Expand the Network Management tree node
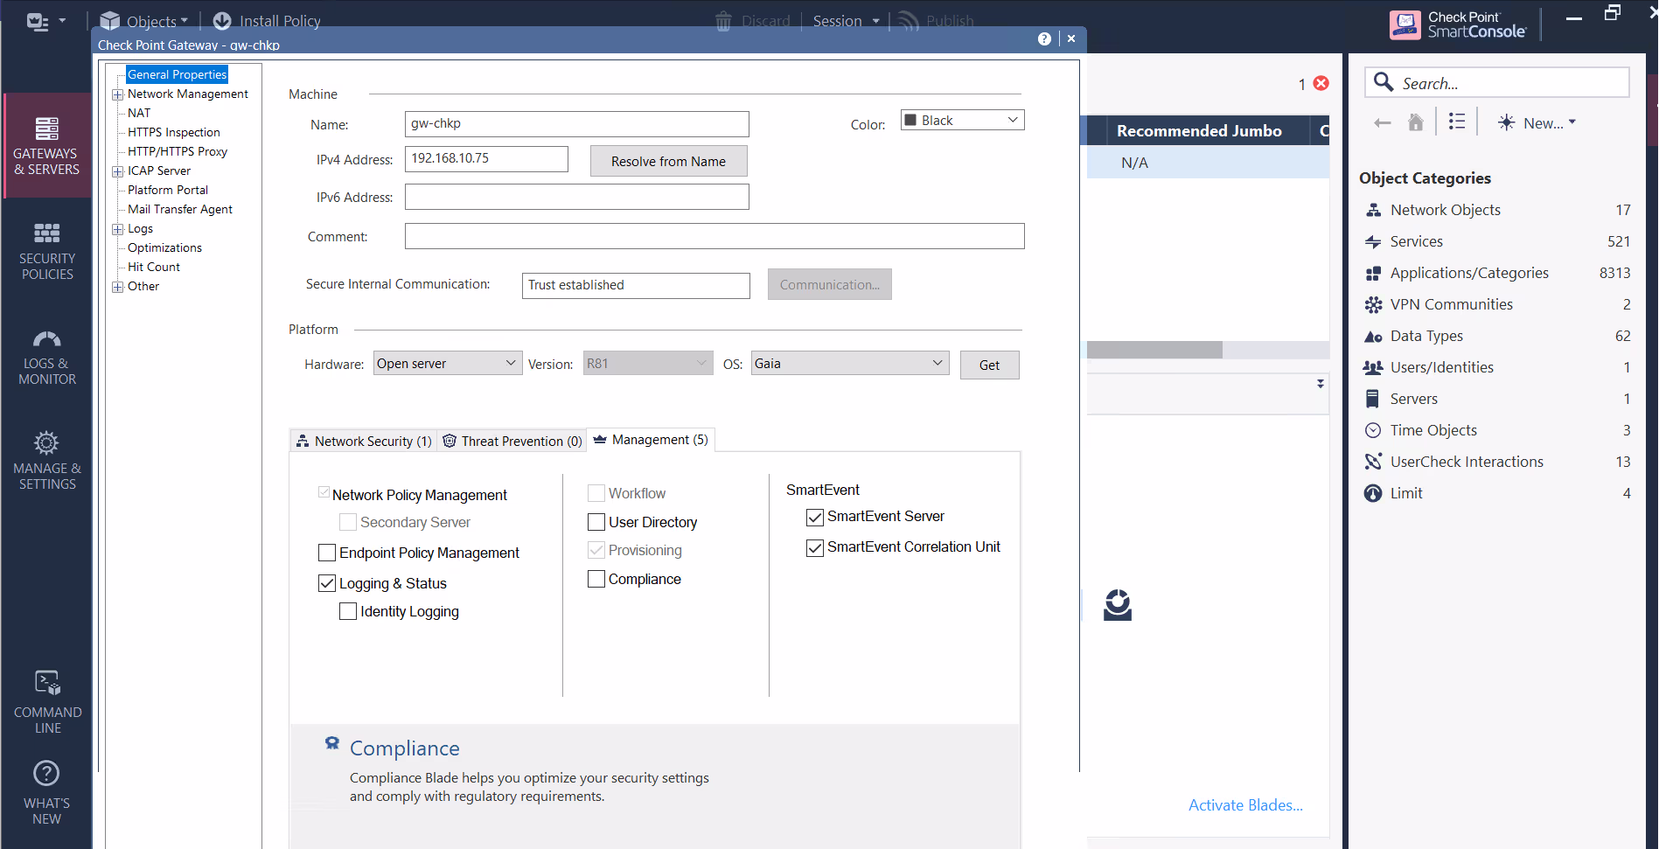 click(117, 94)
